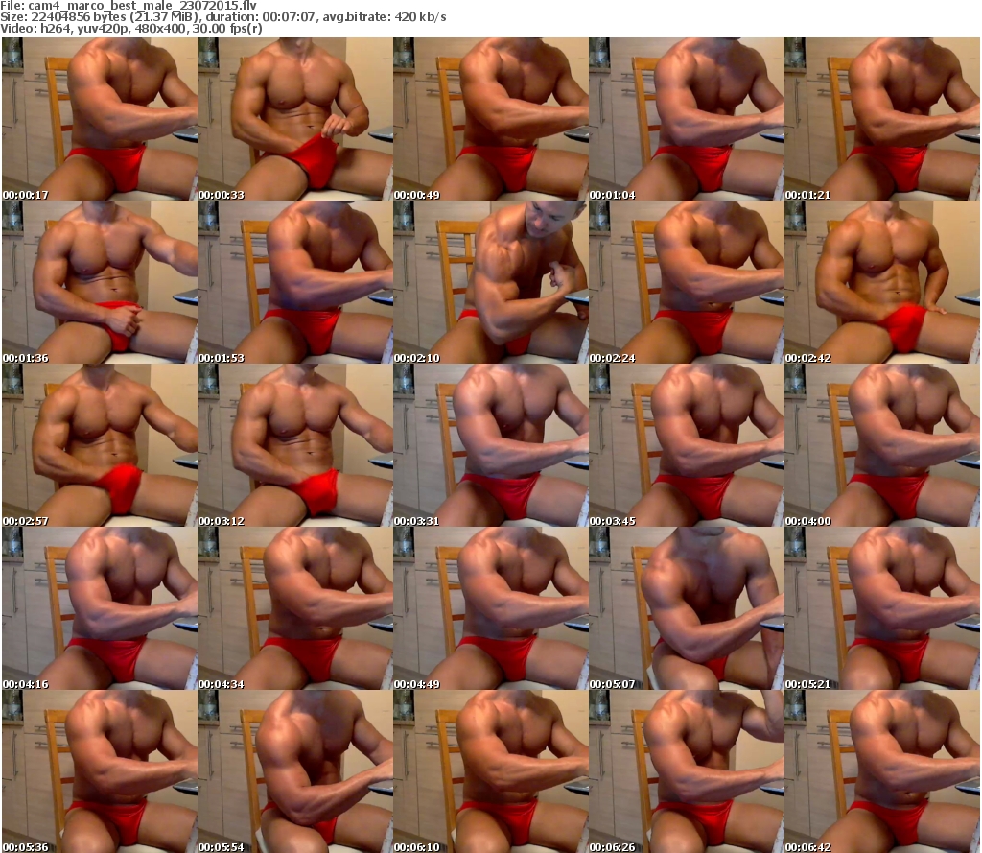Select the frame at 00:05:21
The height and width of the screenshot is (853, 982).
pos(882,608)
